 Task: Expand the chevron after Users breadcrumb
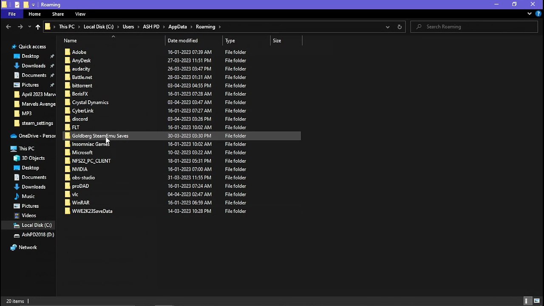(138, 27)
